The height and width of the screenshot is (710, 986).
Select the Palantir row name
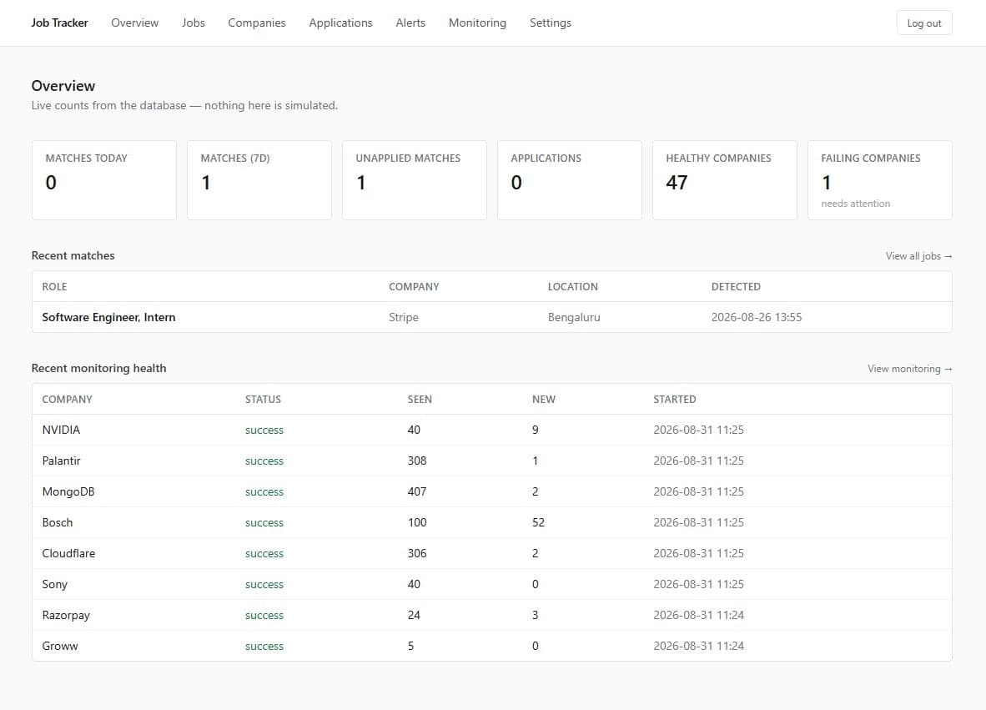pyautogui.click(x=61, y=461)
